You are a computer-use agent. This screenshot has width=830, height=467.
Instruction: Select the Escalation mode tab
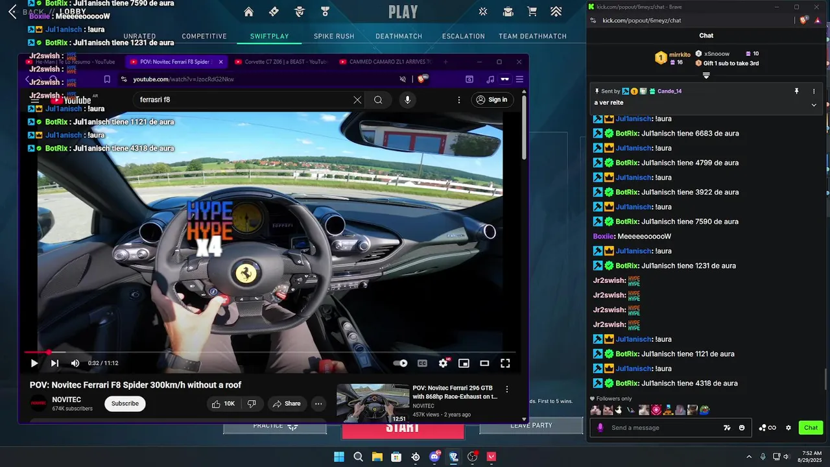[x=464, y=36]
